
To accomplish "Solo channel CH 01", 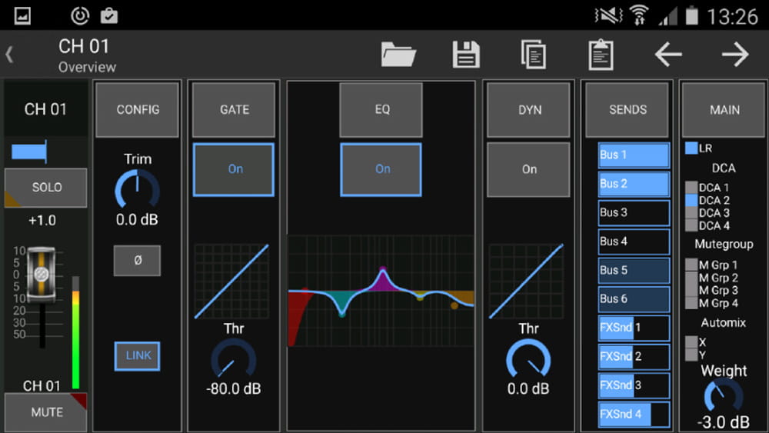I will coord(46,188).
